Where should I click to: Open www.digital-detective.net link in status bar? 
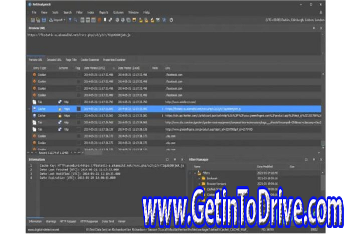(43, 230)
